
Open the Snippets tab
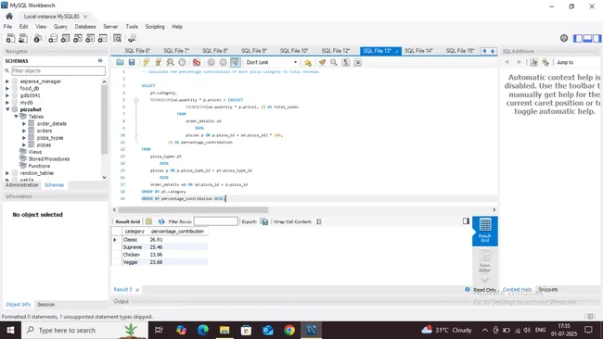tap(547, 290)
